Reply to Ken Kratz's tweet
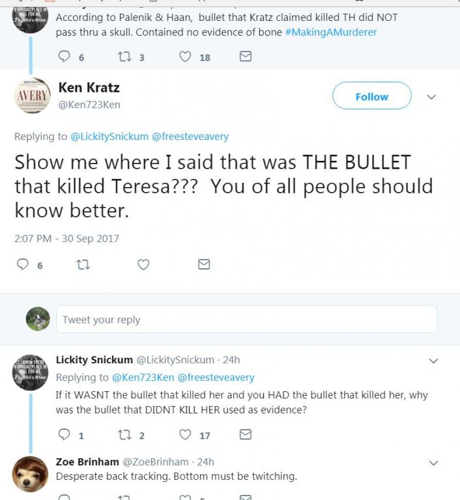The width and height of the screenshot is (460, 500). 23,264
